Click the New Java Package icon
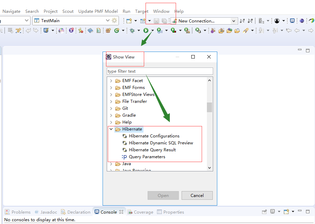 point(108,30)
